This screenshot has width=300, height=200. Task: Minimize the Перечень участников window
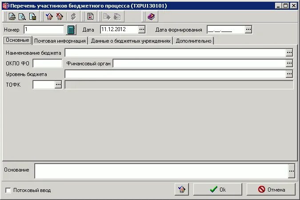click(278, 6)
